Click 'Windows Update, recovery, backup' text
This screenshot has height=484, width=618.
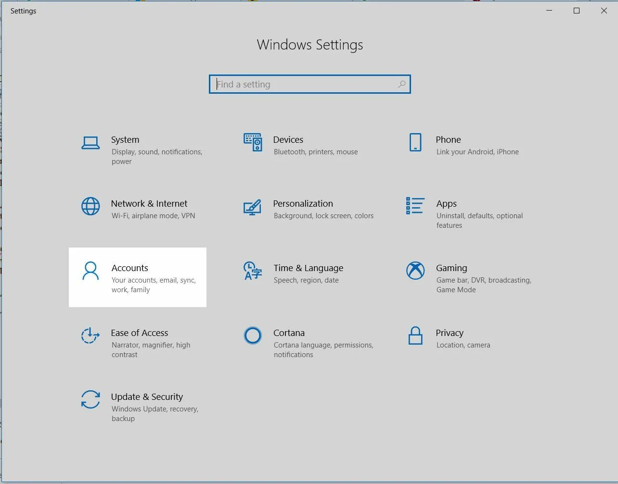pyautogui.click(x=155, y=414)
